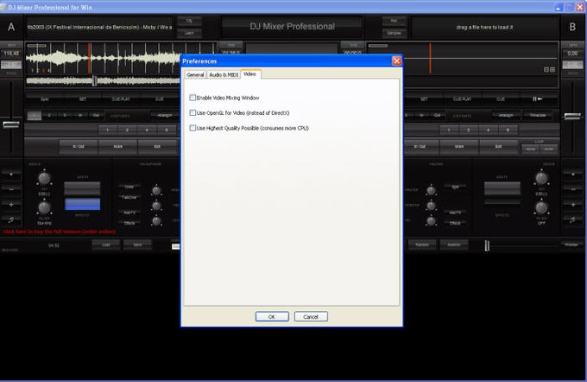Click deck B waveform zoom out icon
587x382 pixels.
pyautogui.click(x=546, y=70)
